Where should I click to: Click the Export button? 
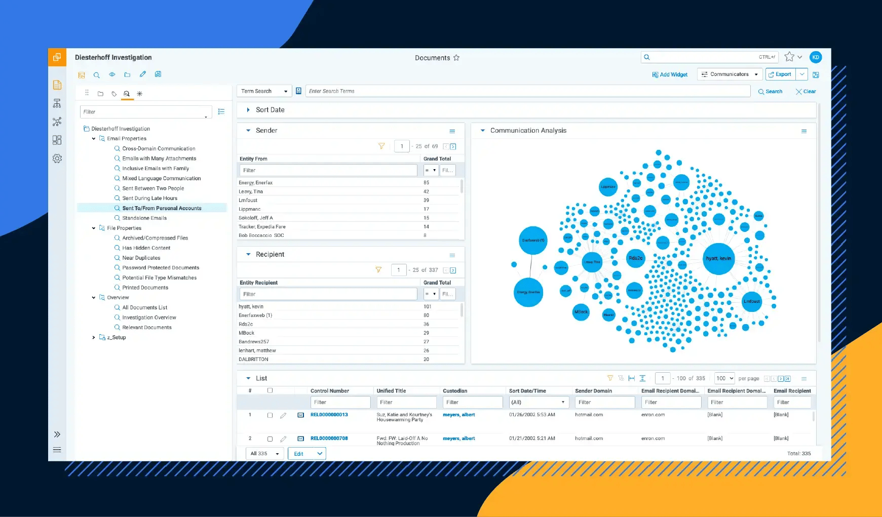780,74
